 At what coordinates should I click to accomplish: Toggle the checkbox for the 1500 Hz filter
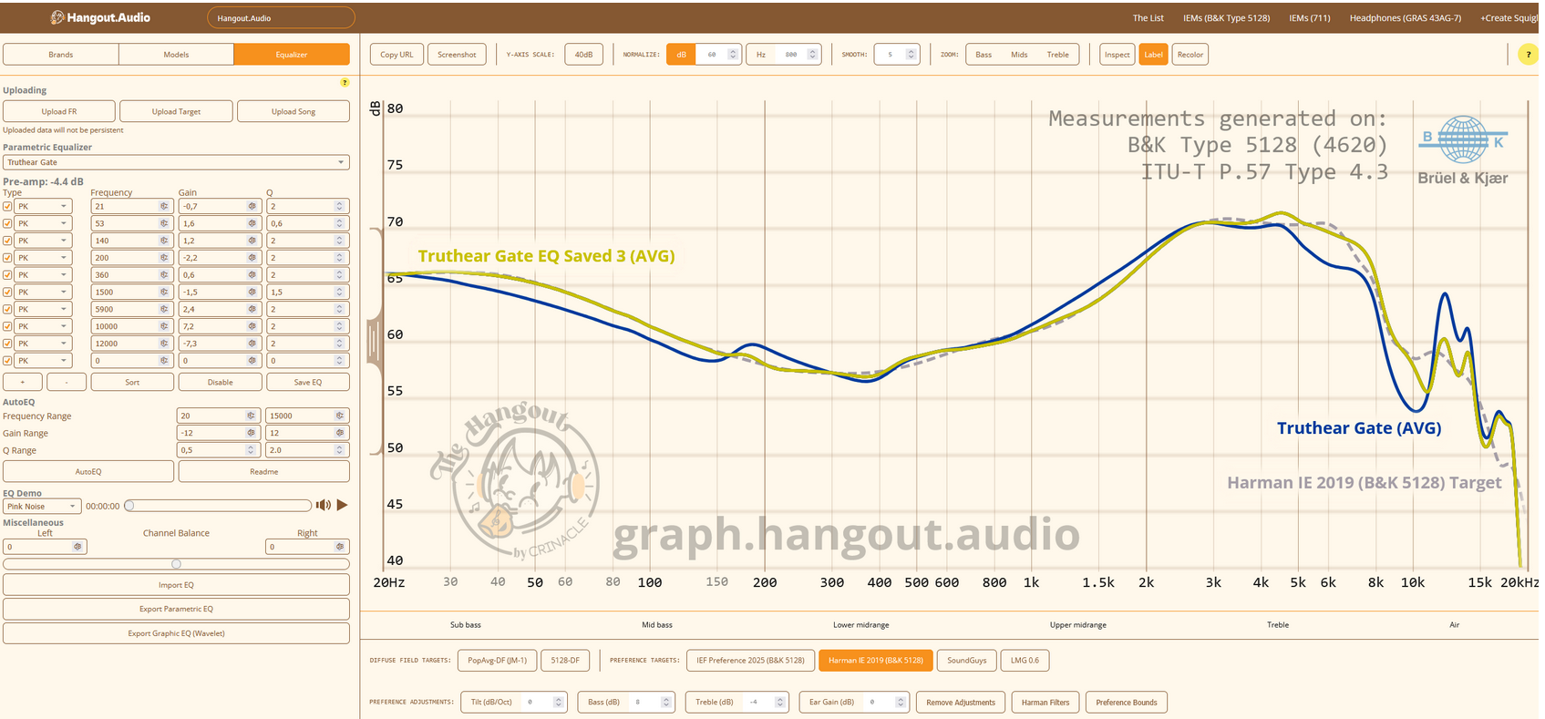(8, 293)
